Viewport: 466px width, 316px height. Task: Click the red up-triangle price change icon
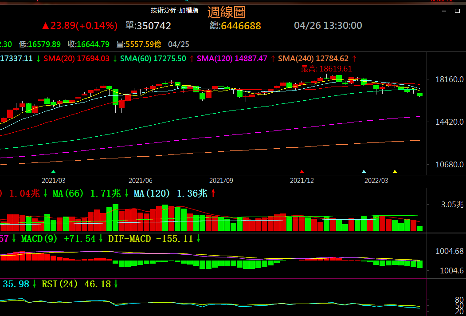(45, 26)
